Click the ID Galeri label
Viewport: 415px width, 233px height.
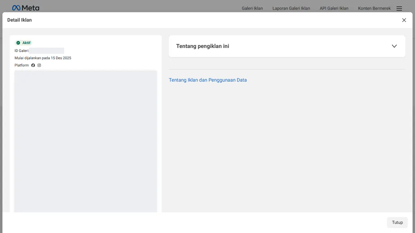(22, 51)
